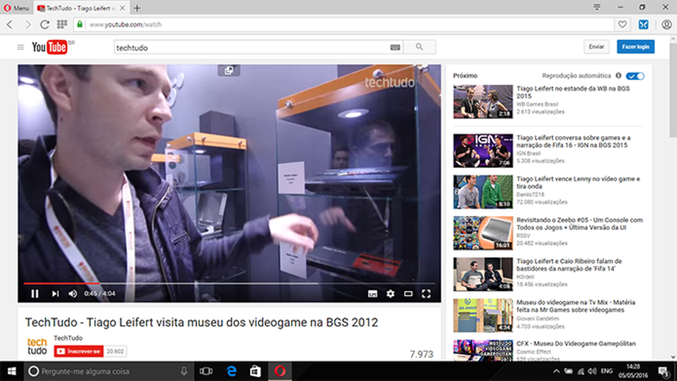Launch Microsoft Edge from taskbar
The height and width of the screenshot is (381, 677).
pos(232,371)
